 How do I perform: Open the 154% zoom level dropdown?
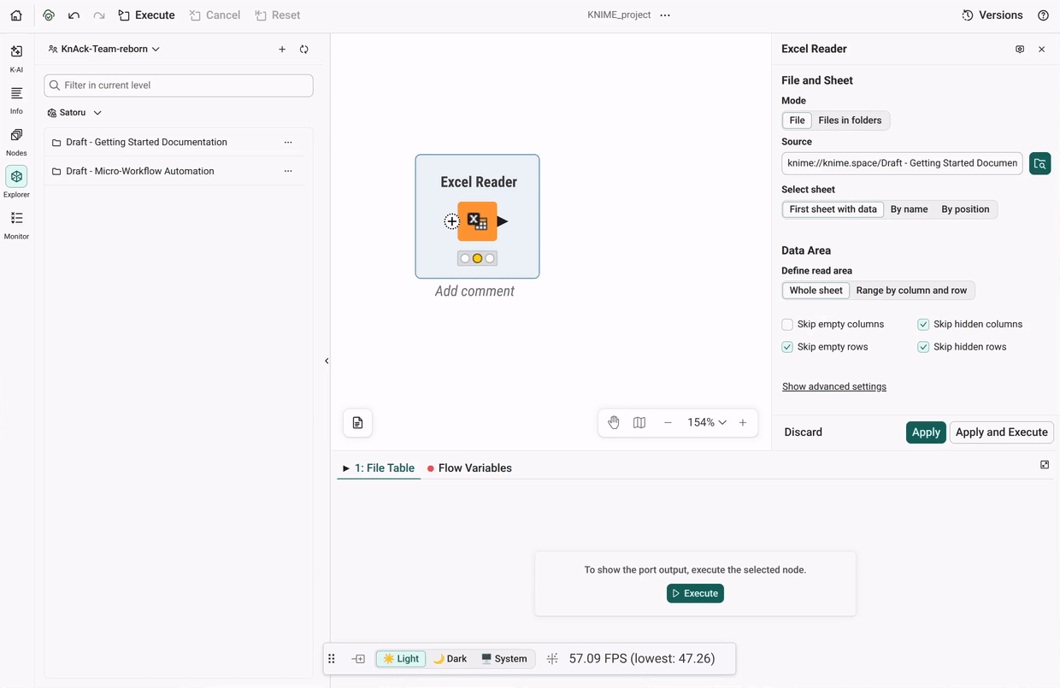click(x=707, y=422)
